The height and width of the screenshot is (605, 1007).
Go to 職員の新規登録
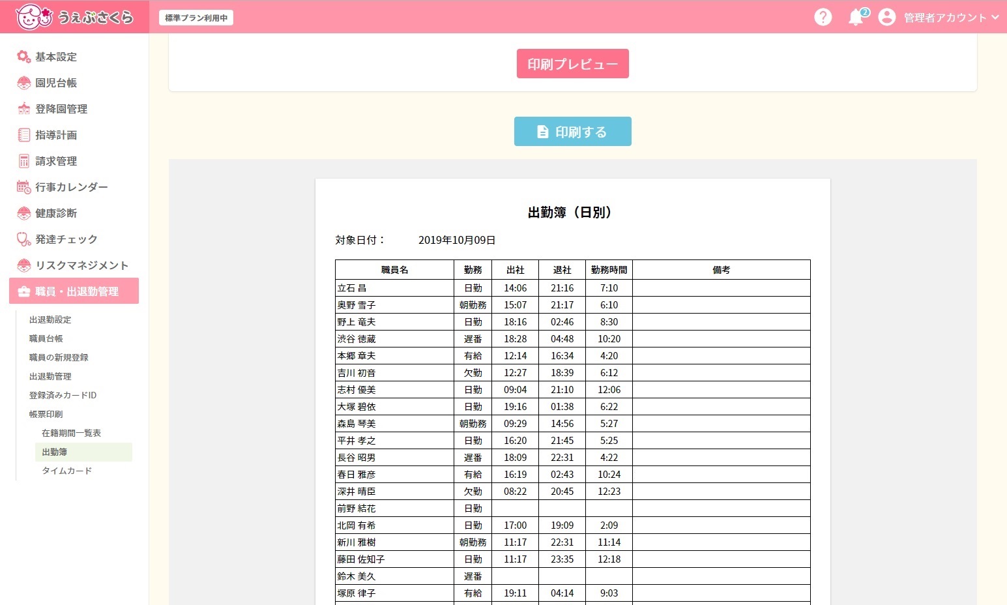pos(59,357)
